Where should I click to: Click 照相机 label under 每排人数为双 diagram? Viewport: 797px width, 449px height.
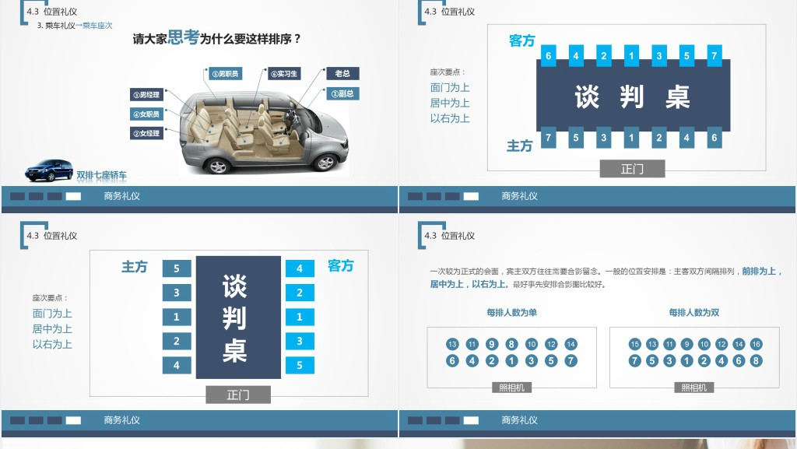coord(694,388)
